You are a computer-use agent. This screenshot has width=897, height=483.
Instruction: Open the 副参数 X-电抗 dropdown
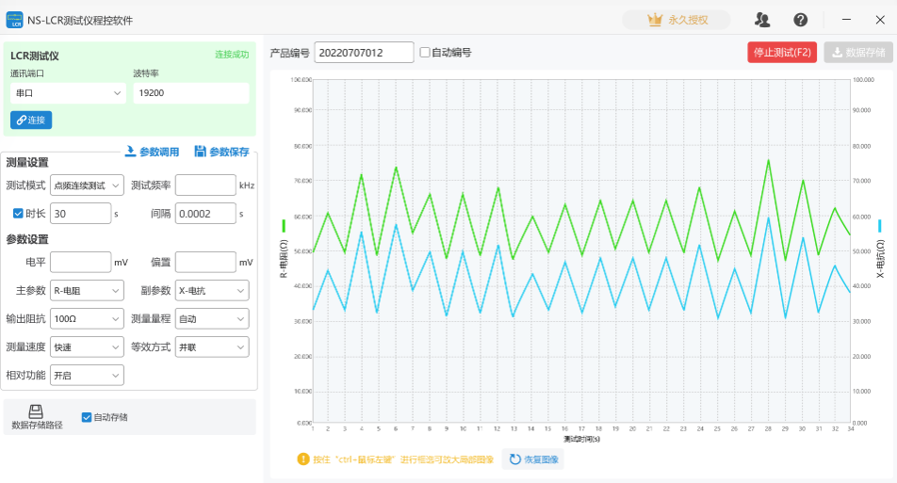click(212, 290)
